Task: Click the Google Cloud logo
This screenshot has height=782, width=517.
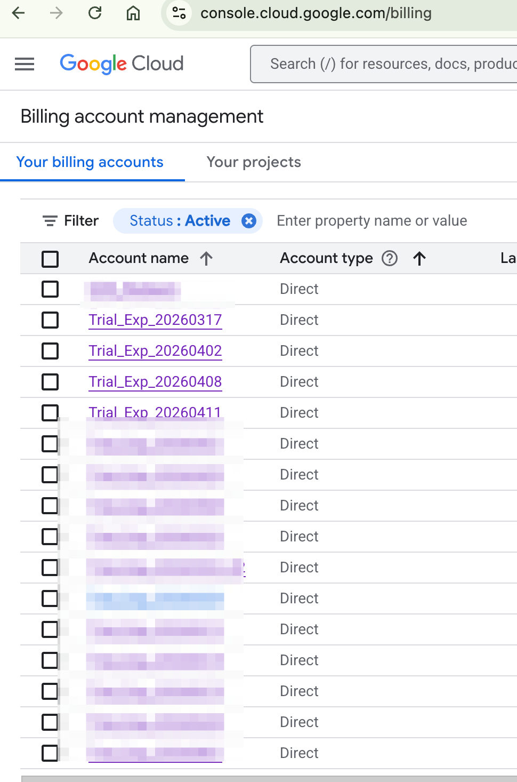Action: point(122,64)
